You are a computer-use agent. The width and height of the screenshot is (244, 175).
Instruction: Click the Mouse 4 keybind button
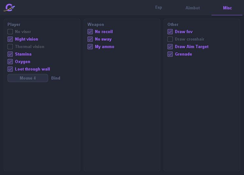pos(28,78)
